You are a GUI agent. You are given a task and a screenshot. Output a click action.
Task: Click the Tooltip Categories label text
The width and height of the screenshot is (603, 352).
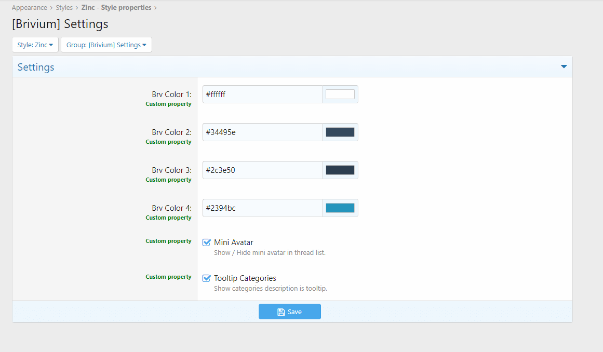tap(245, 278)
